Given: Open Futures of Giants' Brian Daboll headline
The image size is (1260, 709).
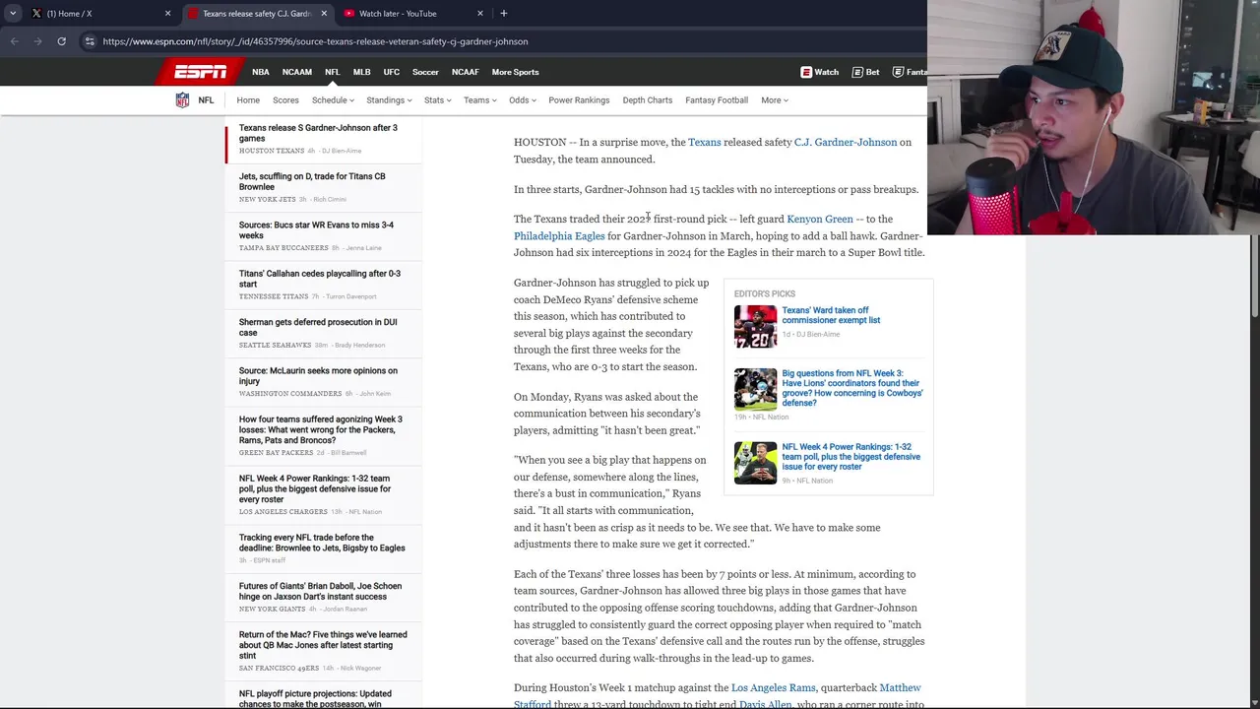Looking at the screenshot, I should 320,591.
